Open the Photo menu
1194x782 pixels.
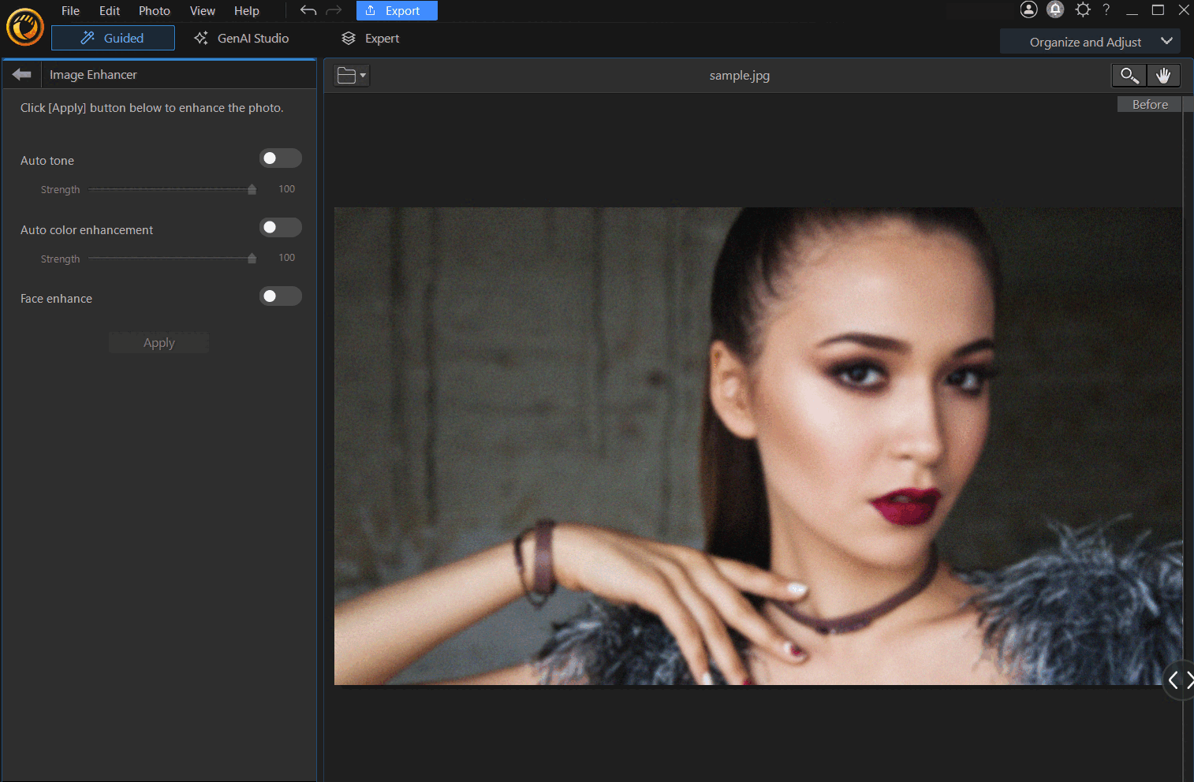point(154,10)
